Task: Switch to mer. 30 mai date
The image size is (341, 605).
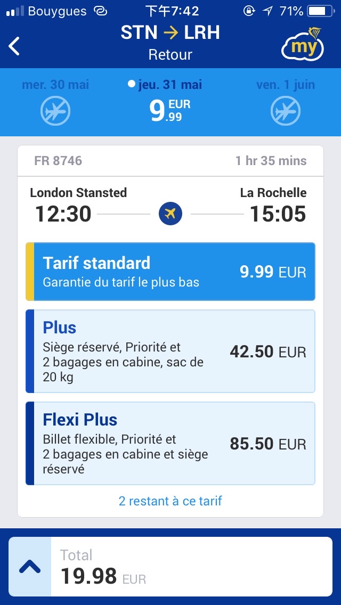Action: (x=55, y=85)
